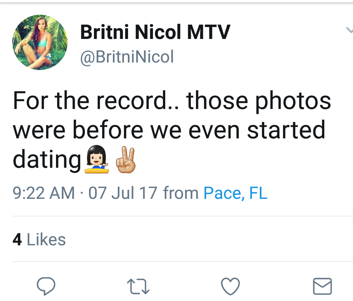353x301 pixels.
Task: Open the tweet options chevron menu
Action: point(349,30)
